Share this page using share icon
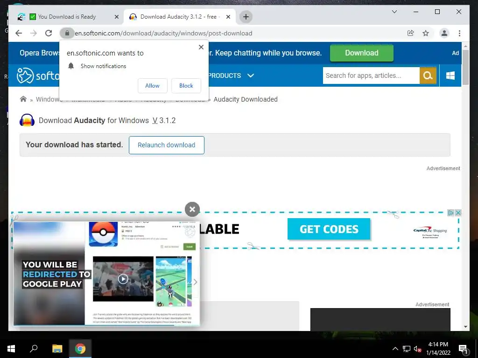The image size is (478, 358). click(x=411, y=33)
